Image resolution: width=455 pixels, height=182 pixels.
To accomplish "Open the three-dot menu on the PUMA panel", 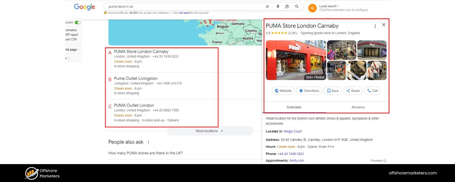I will [375, 26].
